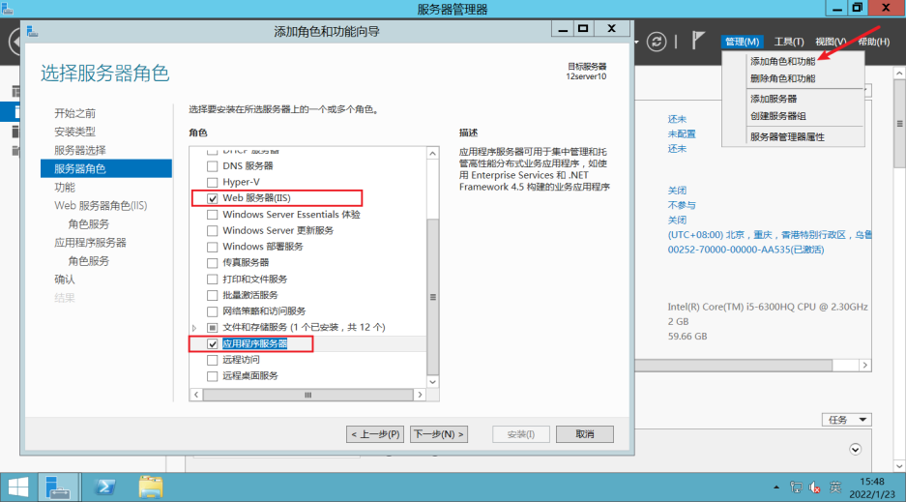Open the 任务 dropdown in Server Manager
The width and height of the screenshot is (906, 502).
[x=846, y=420]
